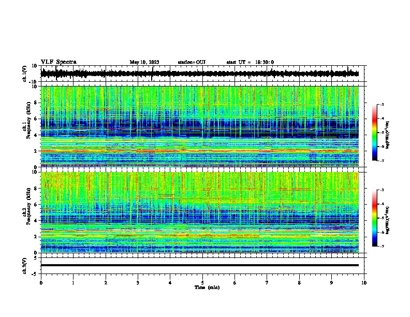Click the ch.2 color scale bar

pos(375,218)
